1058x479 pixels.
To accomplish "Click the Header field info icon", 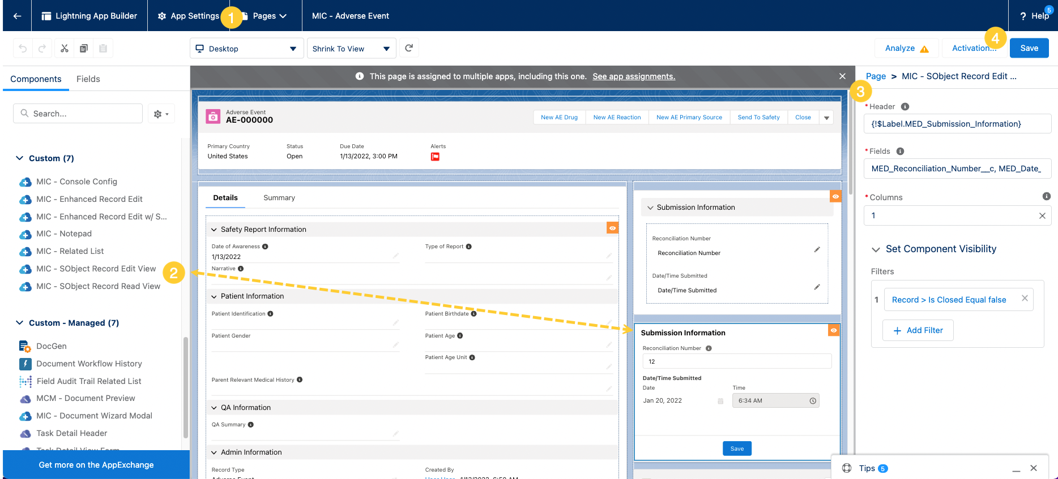I will [905, 106].
